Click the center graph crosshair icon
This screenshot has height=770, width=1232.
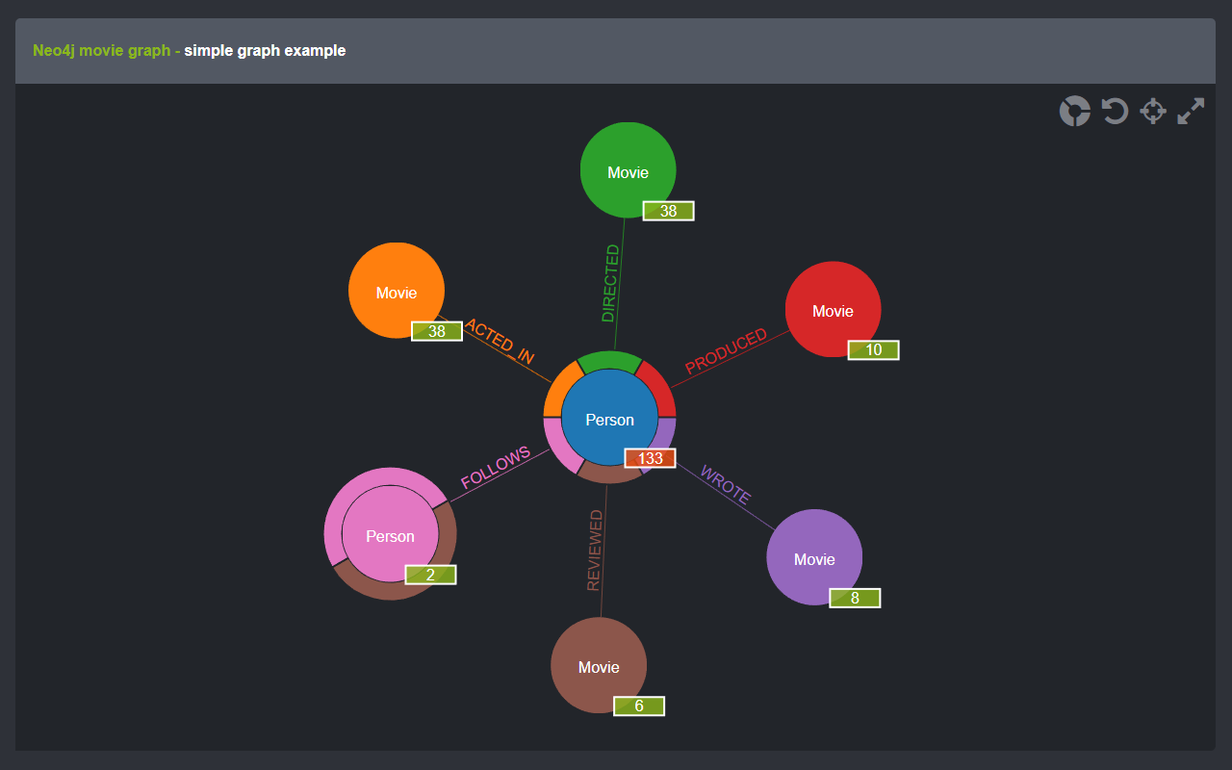(1152, 111)
